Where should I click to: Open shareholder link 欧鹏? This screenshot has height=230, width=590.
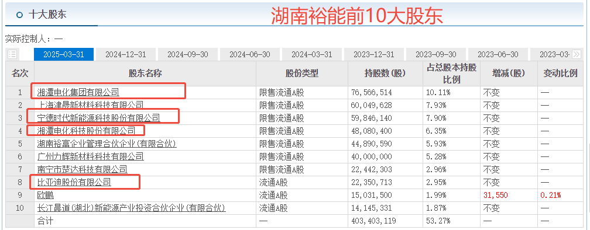tap(45, 195)
